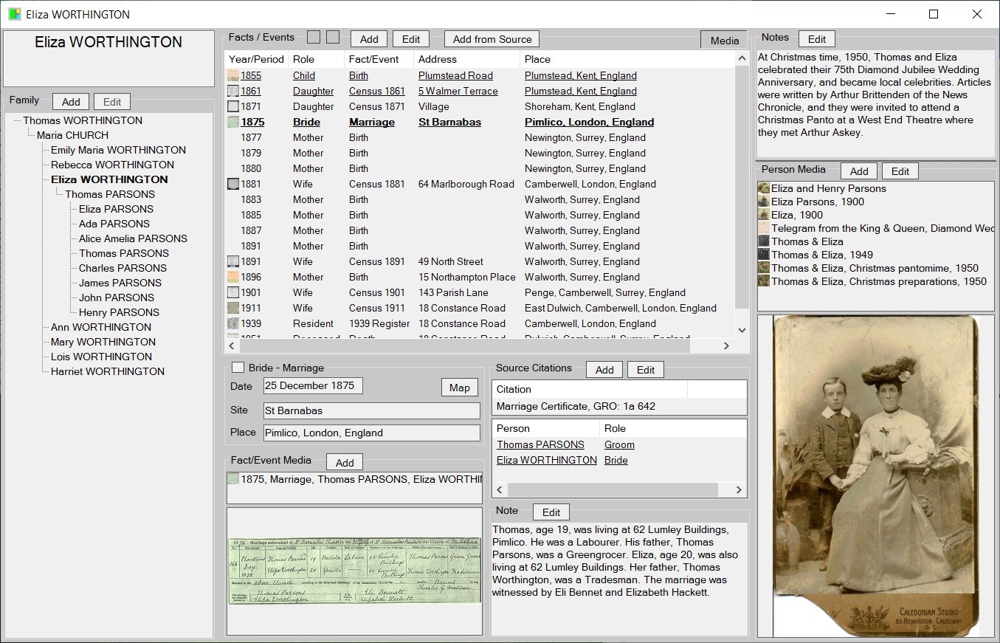Image resolution: width=1000 pixels, height=643 pixels.
Task: Click the 1939 Register row media icon
Action: coord(233,323)
